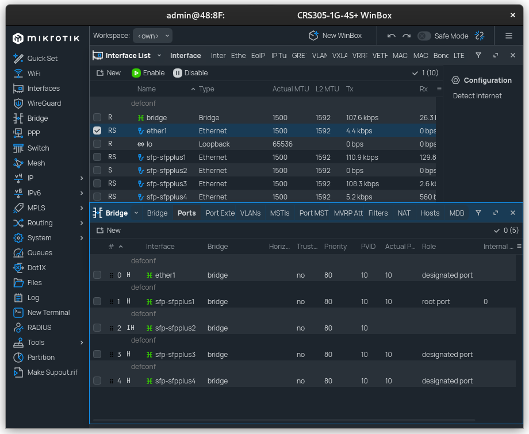Open the Files section
The image size is (529, 434).
(x=28, y=283)
